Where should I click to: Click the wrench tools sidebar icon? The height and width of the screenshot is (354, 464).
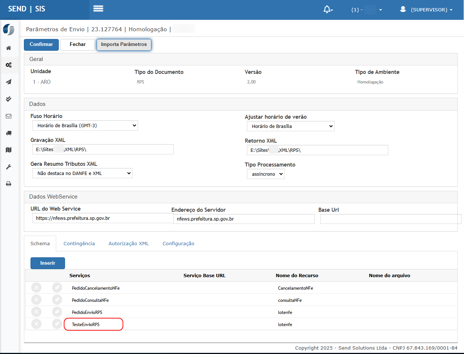(x=8, y=167)
